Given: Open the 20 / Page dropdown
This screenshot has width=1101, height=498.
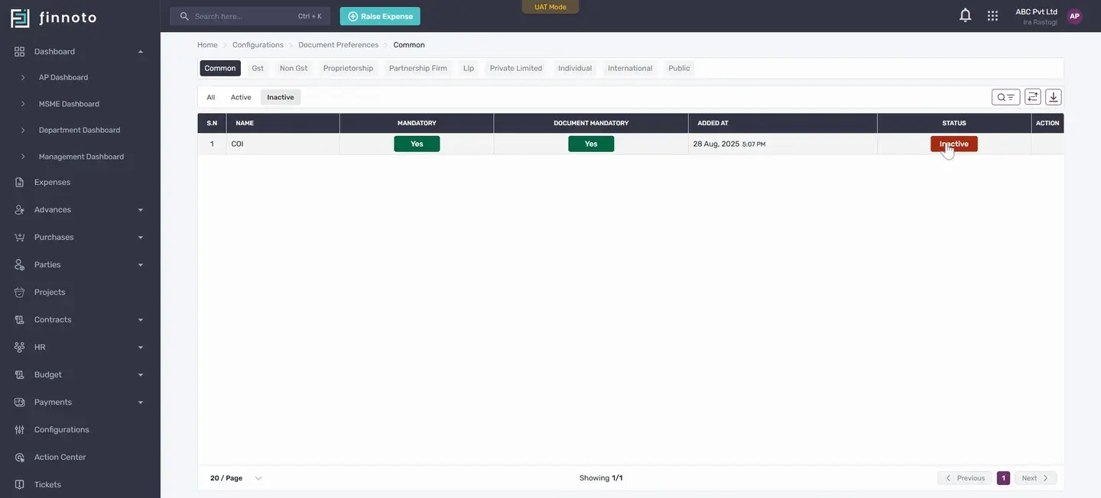Looking at the screenshot, I should [x=236, y=478].
